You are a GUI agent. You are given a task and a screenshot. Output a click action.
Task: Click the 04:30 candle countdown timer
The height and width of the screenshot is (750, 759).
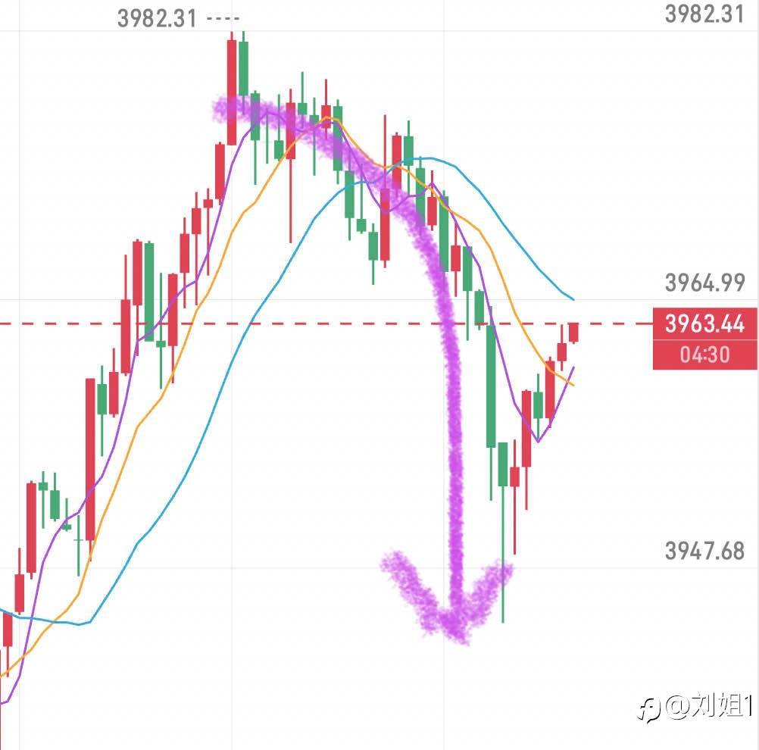tap(704, 355)
